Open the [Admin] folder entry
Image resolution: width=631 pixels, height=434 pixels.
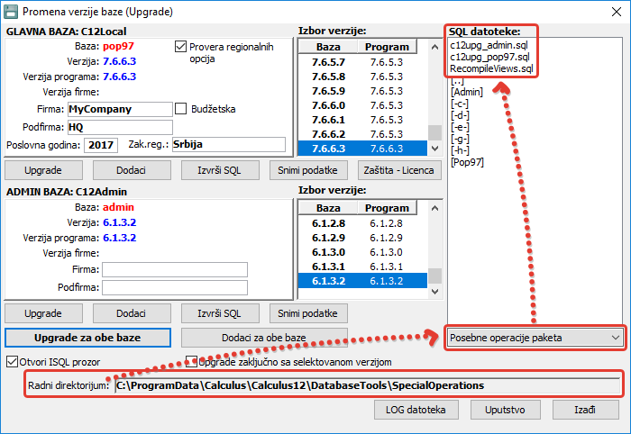[x=467, y=91]
